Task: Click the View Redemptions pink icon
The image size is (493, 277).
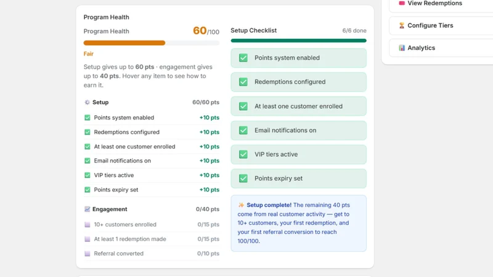Action: point(402,3)
